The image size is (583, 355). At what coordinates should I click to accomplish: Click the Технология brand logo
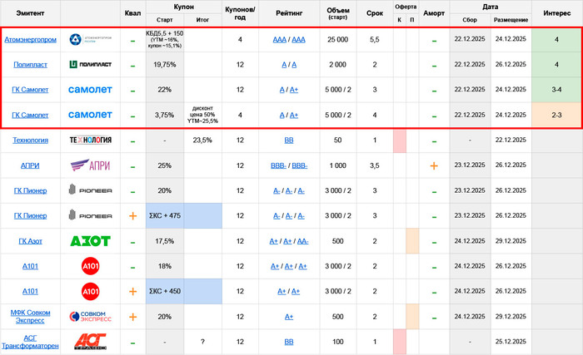point(89,141)
